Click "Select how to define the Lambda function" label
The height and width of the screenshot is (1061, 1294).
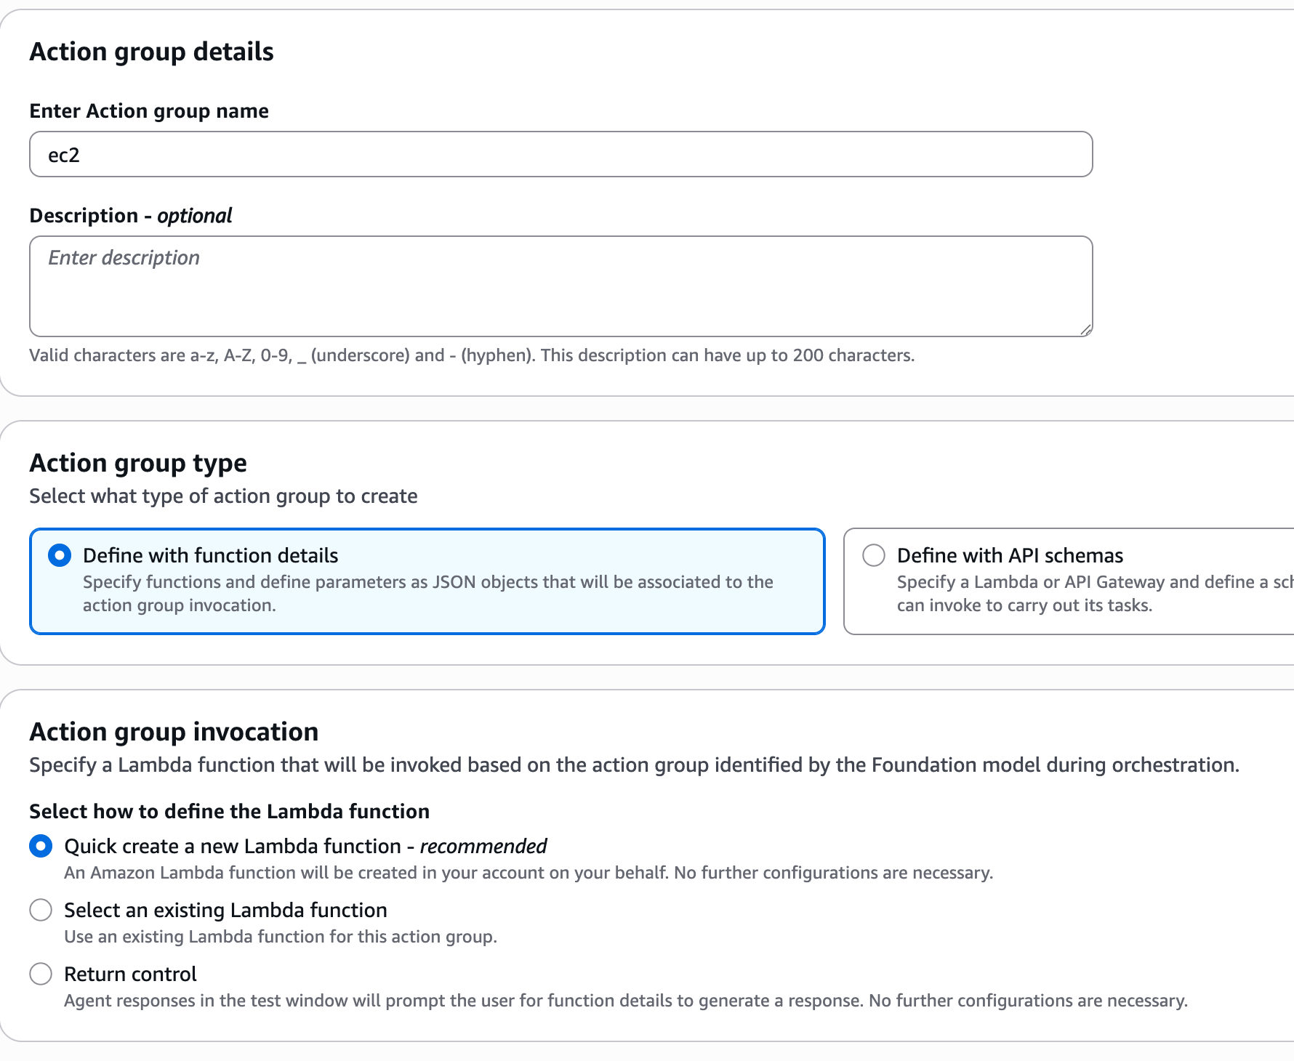(x=229, y=812)
